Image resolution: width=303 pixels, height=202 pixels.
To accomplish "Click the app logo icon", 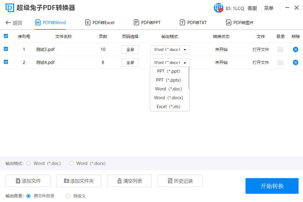I will (10, 8).
